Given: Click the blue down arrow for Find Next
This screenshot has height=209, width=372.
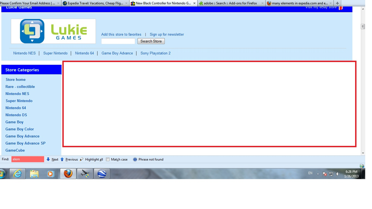Looking at the screenshot, I should coord(48,159).
